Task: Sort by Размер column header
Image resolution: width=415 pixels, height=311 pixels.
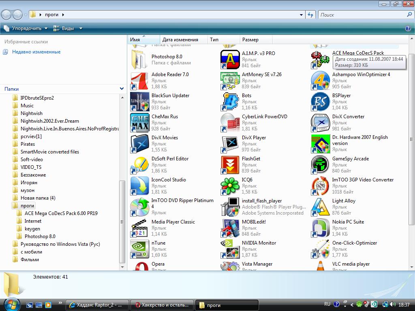Action: click(256, 40)
